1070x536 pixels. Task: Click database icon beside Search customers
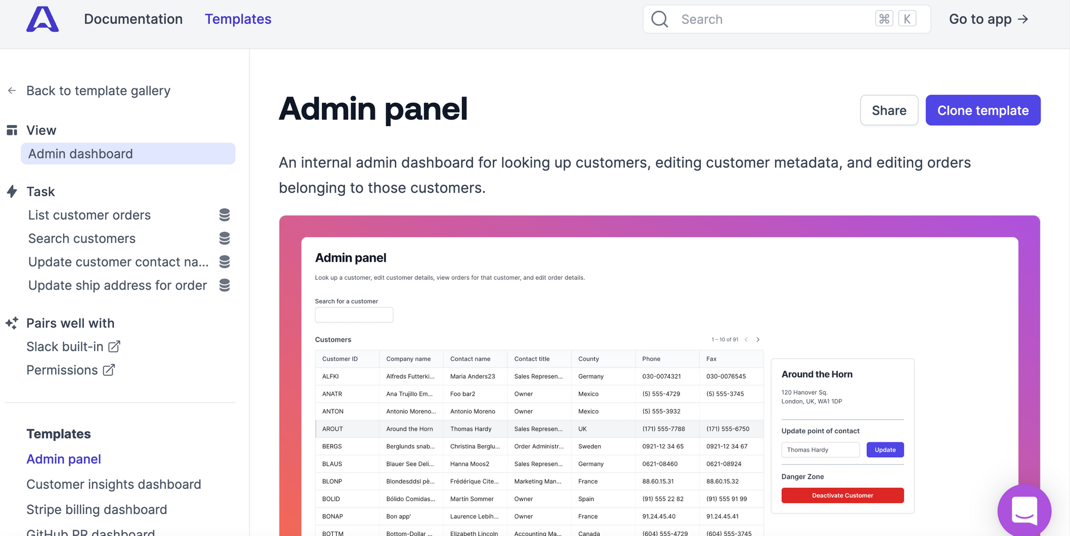(x=225, y=239)
